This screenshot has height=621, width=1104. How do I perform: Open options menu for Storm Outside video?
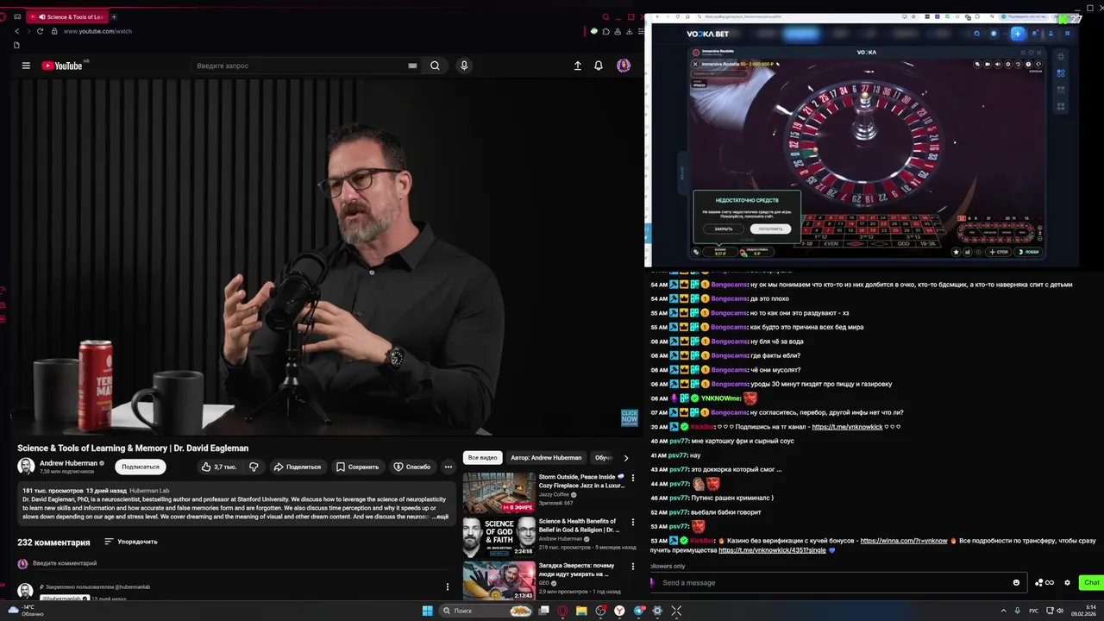(x=633, y=478)
